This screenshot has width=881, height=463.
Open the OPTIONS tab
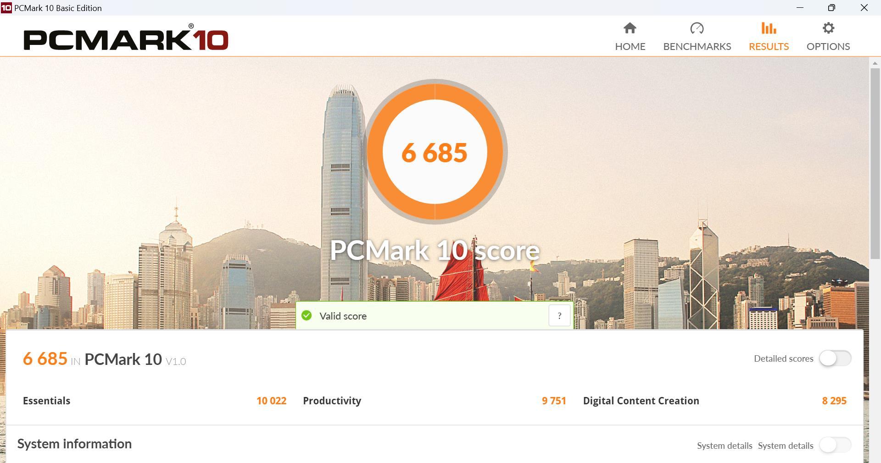point(828,37)
